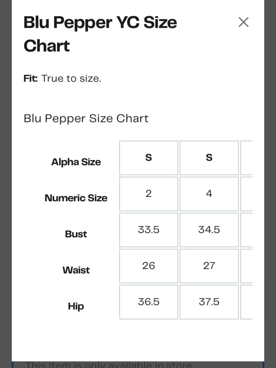Click the partially visible third column header cell

246,158
